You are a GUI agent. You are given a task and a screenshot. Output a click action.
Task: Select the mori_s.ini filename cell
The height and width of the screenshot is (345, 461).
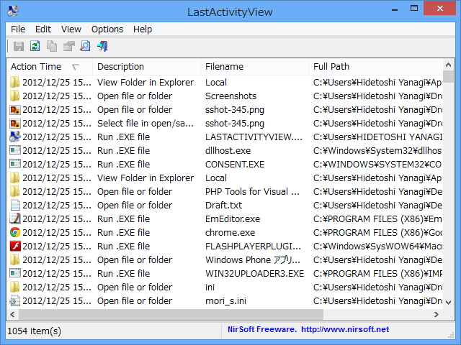(225, 300)
